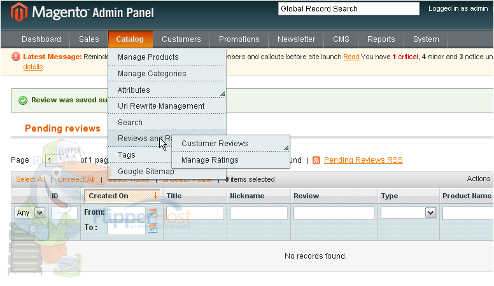
Task: Select Manage Categories menu entry
Action: tap(167, 74)
